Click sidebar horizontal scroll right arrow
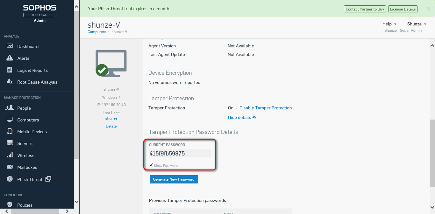 pos(67,211)
